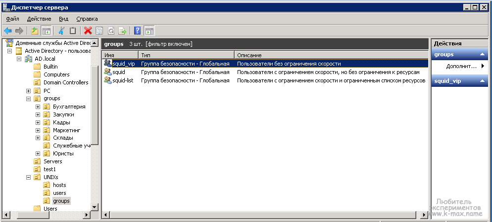Select Builtin in the tree

click(x=50, y=67)
